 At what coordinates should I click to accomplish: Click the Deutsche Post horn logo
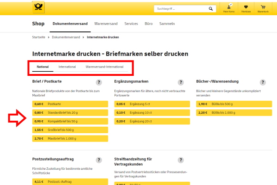tap(38, 7)
